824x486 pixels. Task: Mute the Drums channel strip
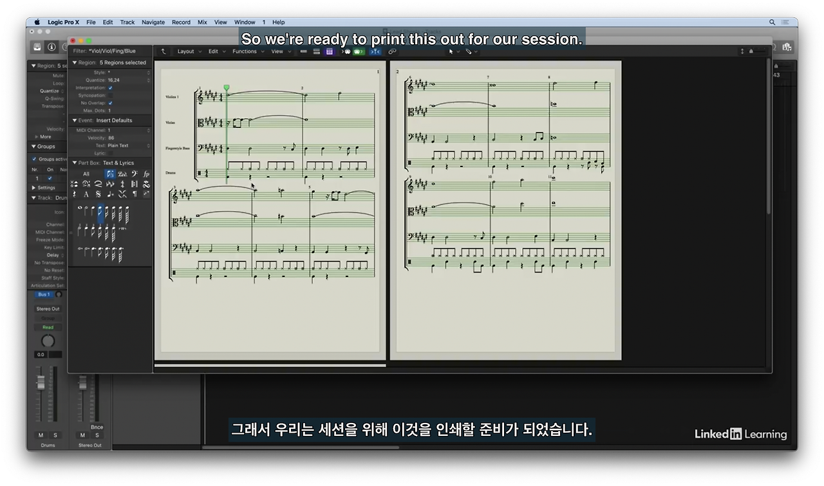pos(41,435)
